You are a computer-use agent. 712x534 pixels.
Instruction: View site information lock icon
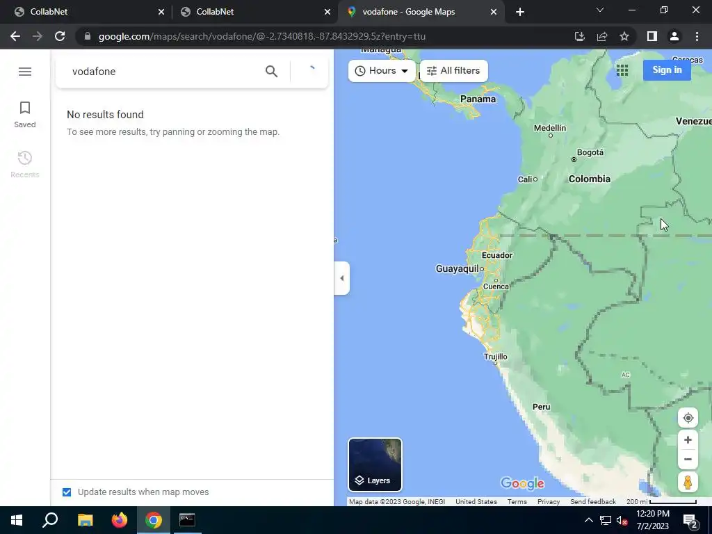(88, 36)
